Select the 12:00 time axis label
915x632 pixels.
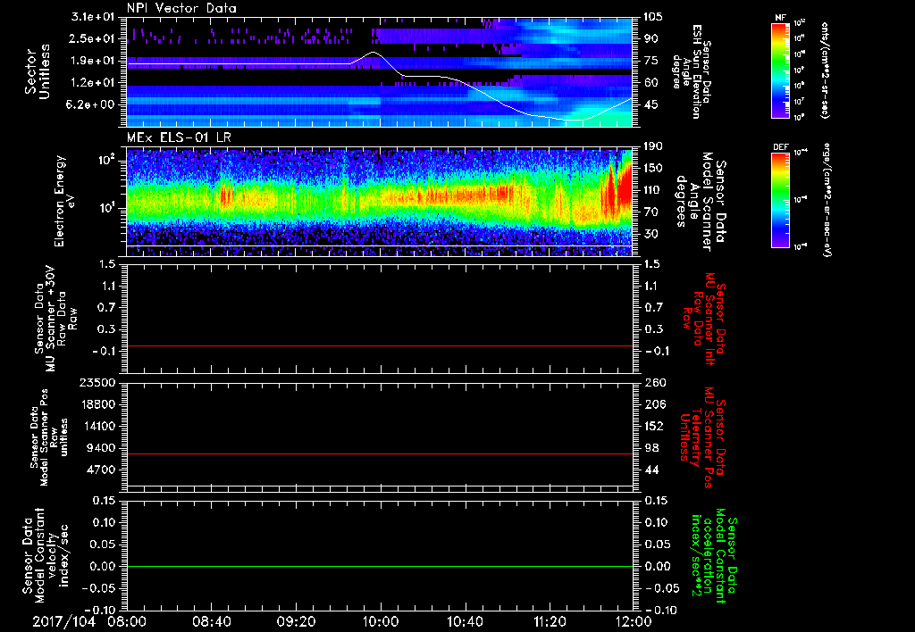click(x=633, y=620)
